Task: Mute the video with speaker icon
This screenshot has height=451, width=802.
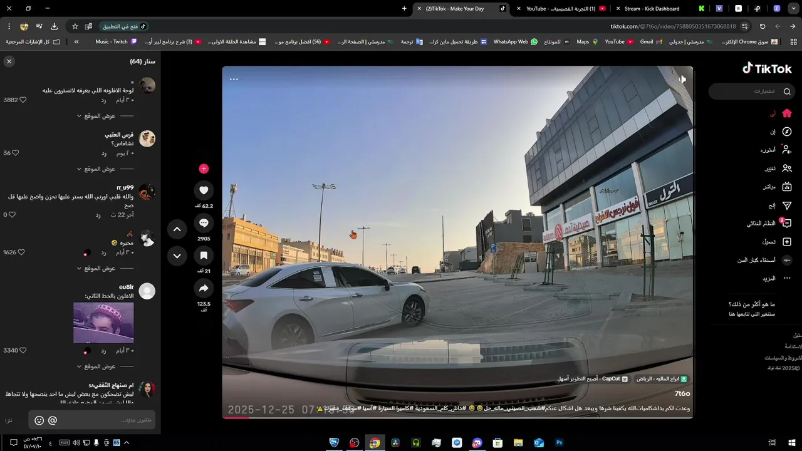Action: coord(682,80)
